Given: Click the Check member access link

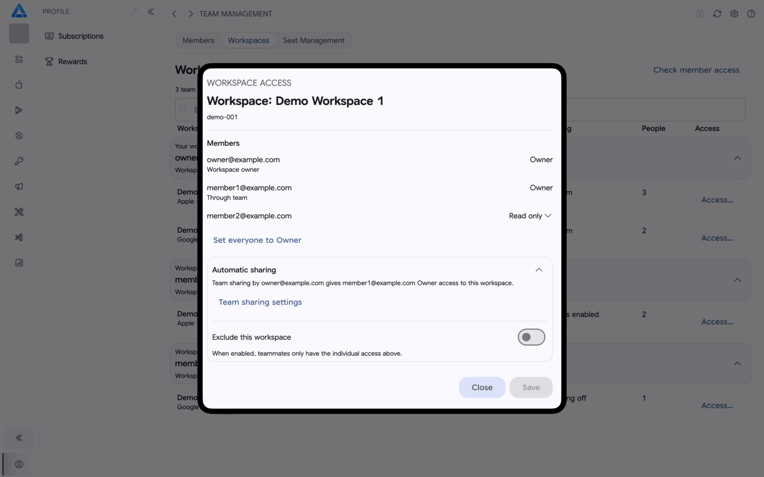Looking at the screenshot, I should click(696, 70).
